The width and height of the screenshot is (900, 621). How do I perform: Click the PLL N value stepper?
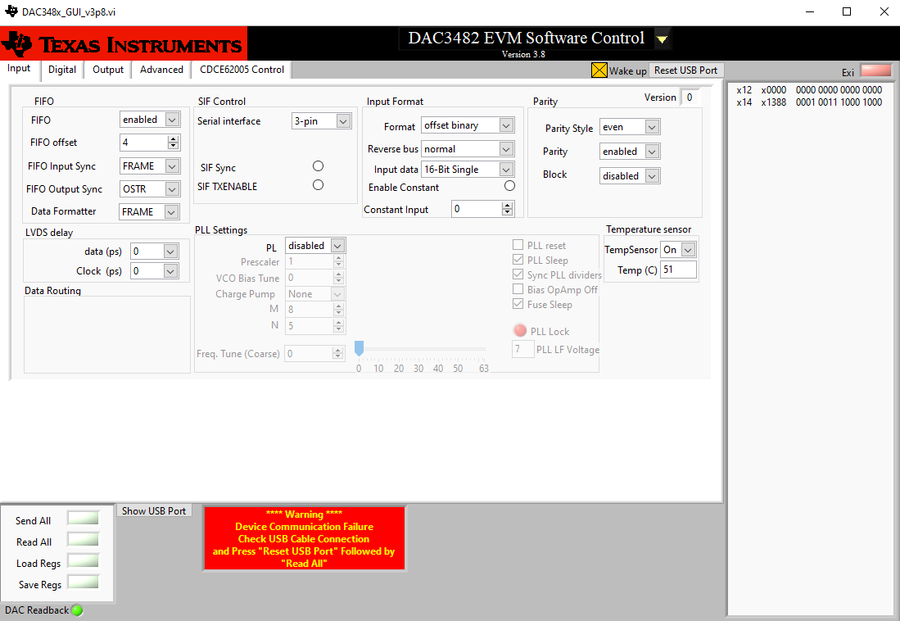click(x=339, y=325)
